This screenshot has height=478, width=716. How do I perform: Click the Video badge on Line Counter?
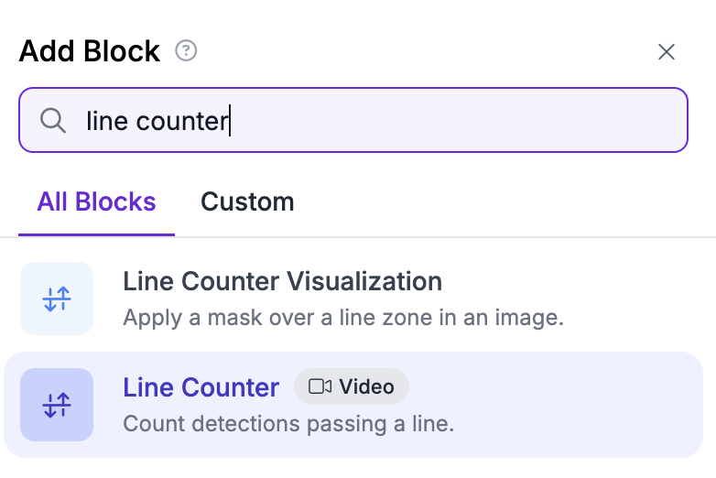(x=352, y=386)
